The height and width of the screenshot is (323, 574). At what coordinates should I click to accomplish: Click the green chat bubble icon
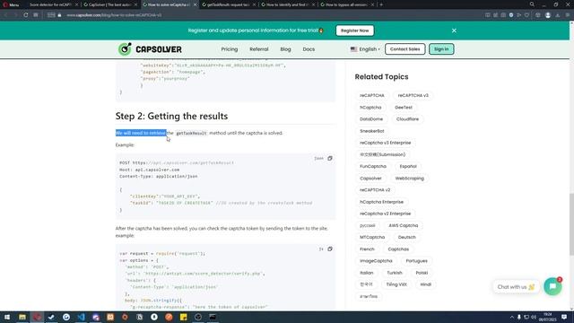(x=552, y=286)
